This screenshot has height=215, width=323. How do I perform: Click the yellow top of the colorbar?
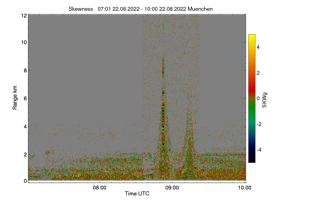(252, 36)
